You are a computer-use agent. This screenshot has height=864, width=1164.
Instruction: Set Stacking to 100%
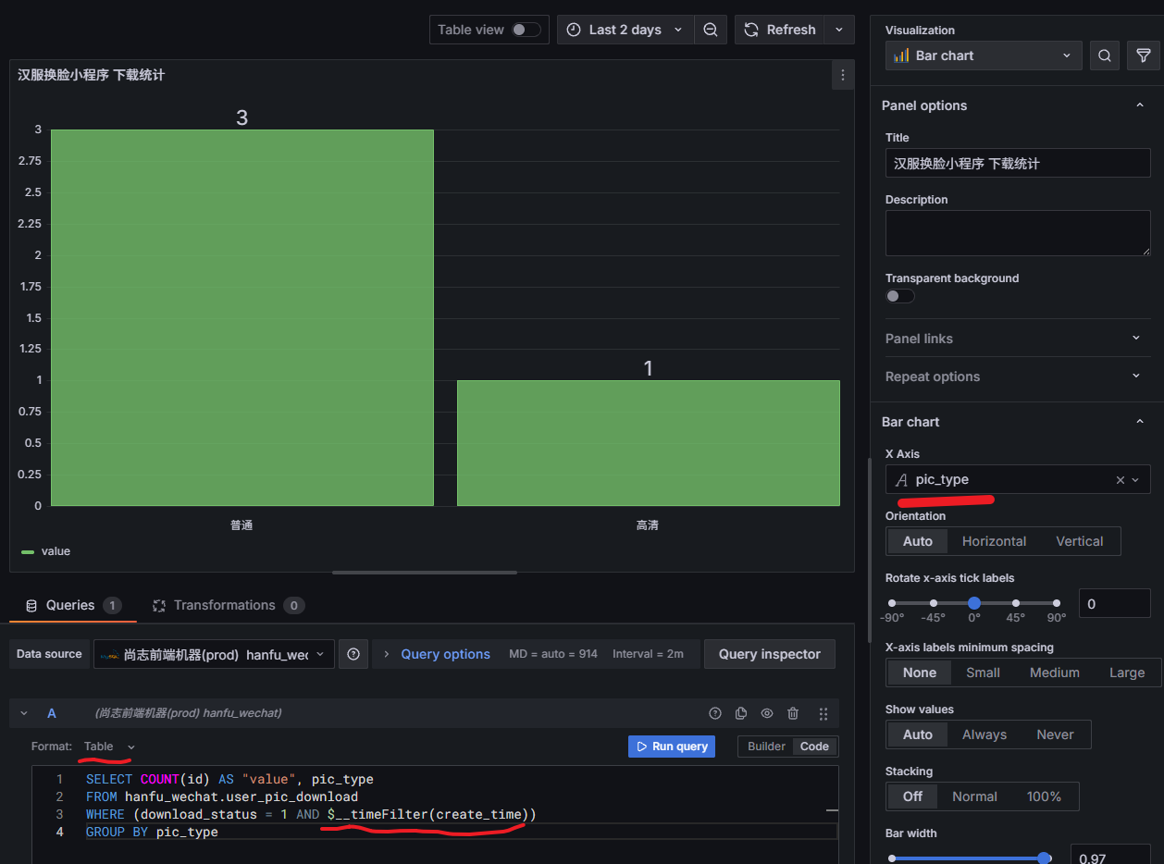[1044, 796]
